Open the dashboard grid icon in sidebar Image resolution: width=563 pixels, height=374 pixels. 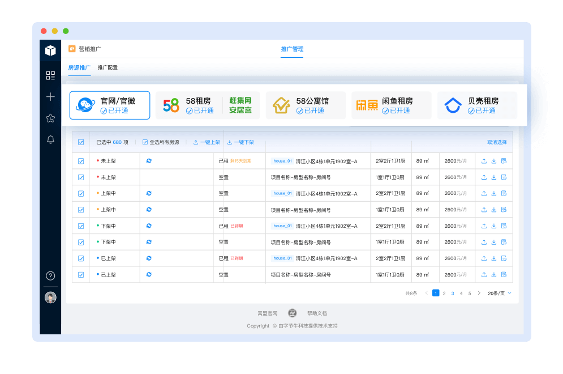tap(50, 75)
